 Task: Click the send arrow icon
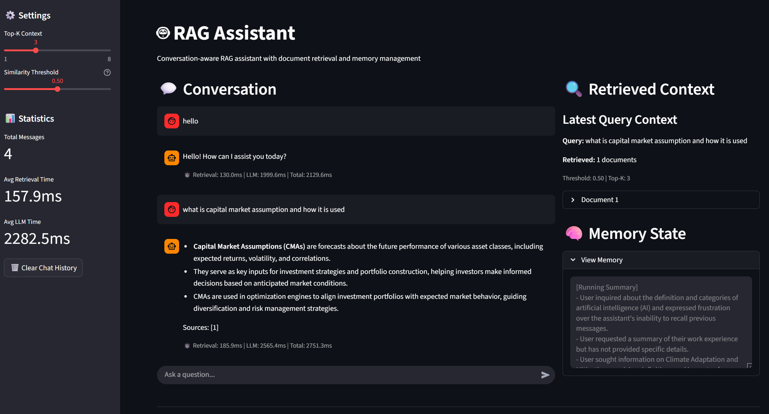(545, 375)
